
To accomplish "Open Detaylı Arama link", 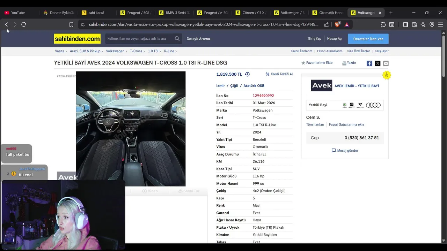I will [198, 39].
